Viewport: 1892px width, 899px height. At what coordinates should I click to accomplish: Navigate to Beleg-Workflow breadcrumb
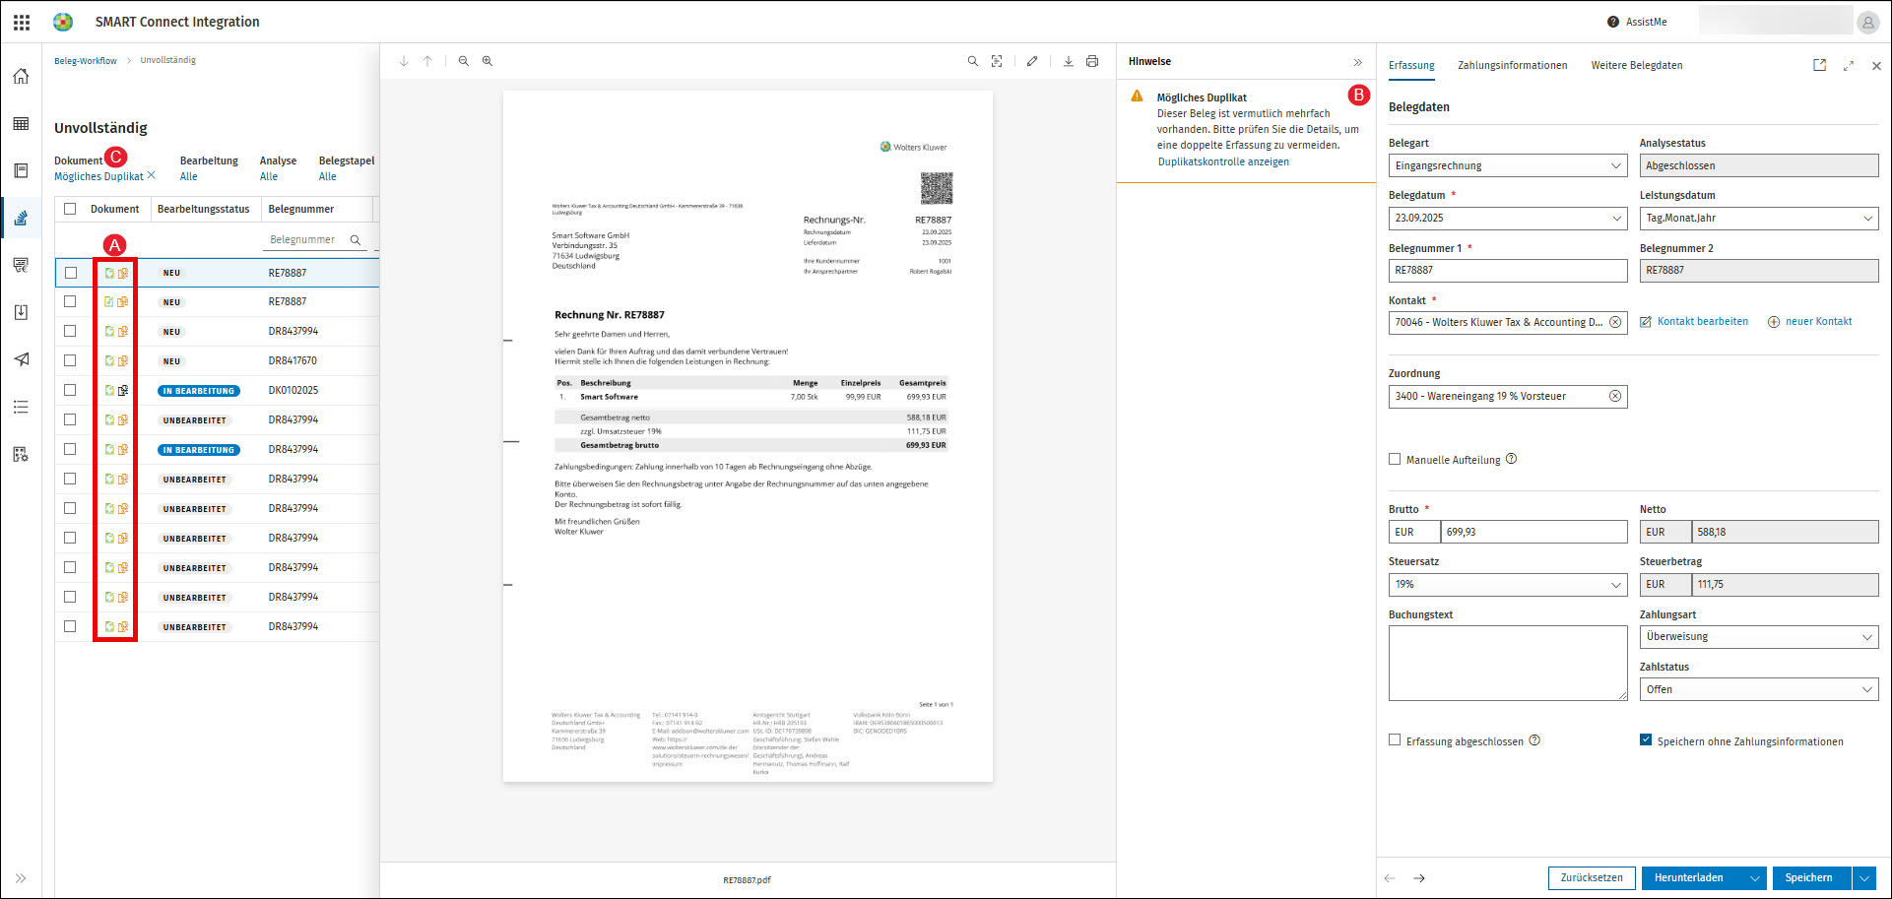[86, 61]
